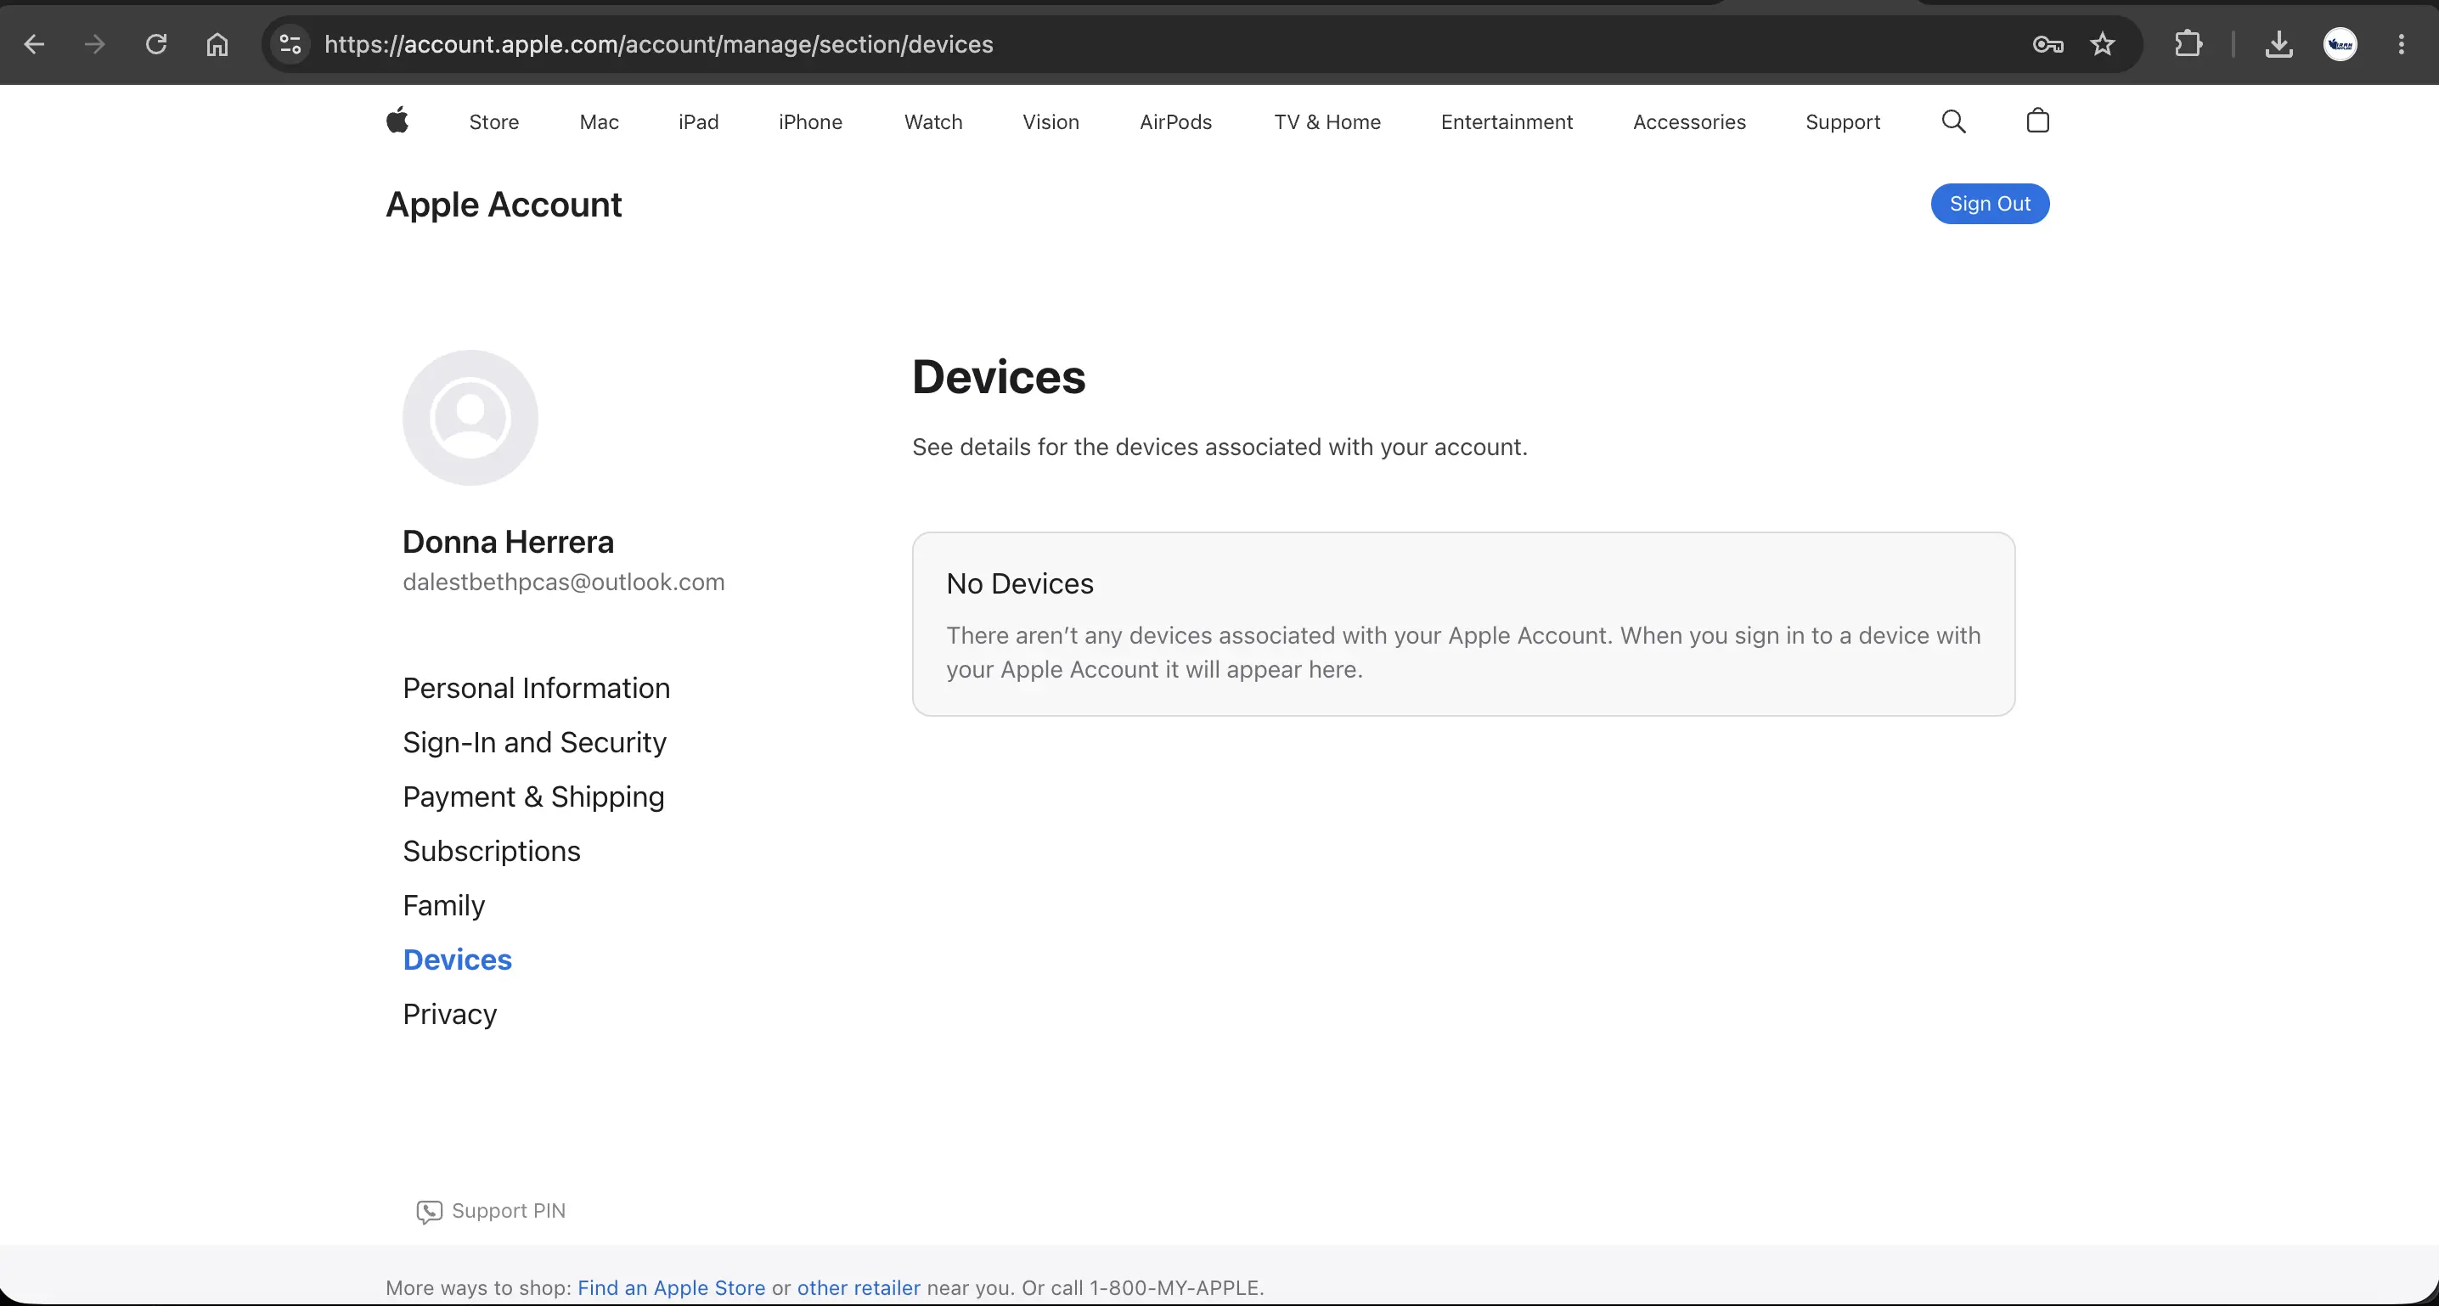Click the browser forward arrow

coord(94,44)
